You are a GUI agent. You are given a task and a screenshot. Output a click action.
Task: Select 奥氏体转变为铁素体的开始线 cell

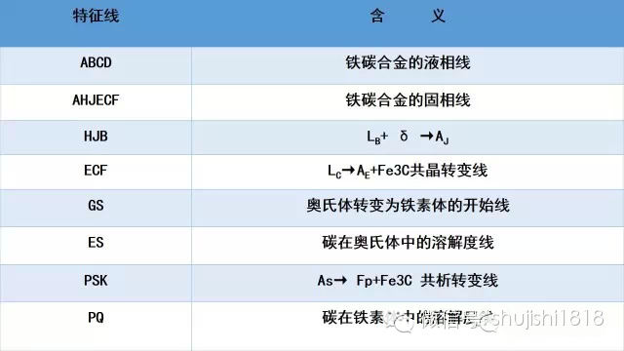408,206
